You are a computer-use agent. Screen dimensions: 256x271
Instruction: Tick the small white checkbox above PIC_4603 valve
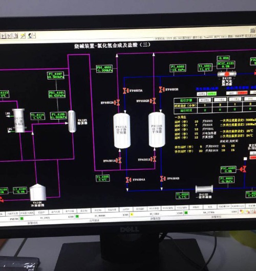click(245, 159)
